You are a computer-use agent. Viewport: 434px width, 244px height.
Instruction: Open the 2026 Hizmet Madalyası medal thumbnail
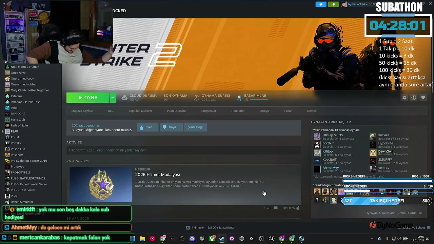pos(101,185)
